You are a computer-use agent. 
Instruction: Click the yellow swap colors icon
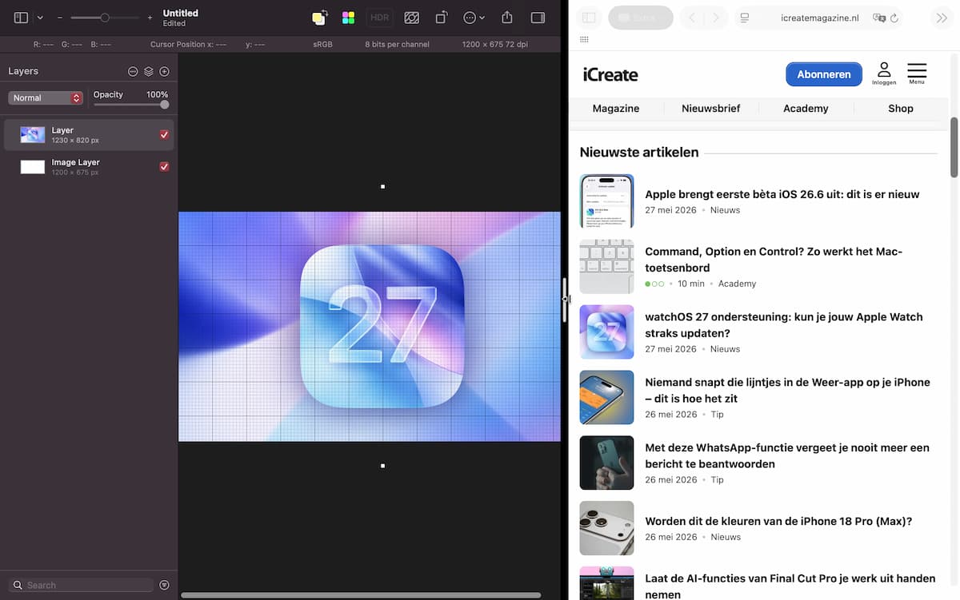(319, 18)
